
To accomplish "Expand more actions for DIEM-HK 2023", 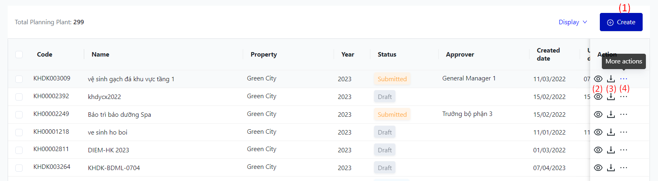I will point(624,150).
